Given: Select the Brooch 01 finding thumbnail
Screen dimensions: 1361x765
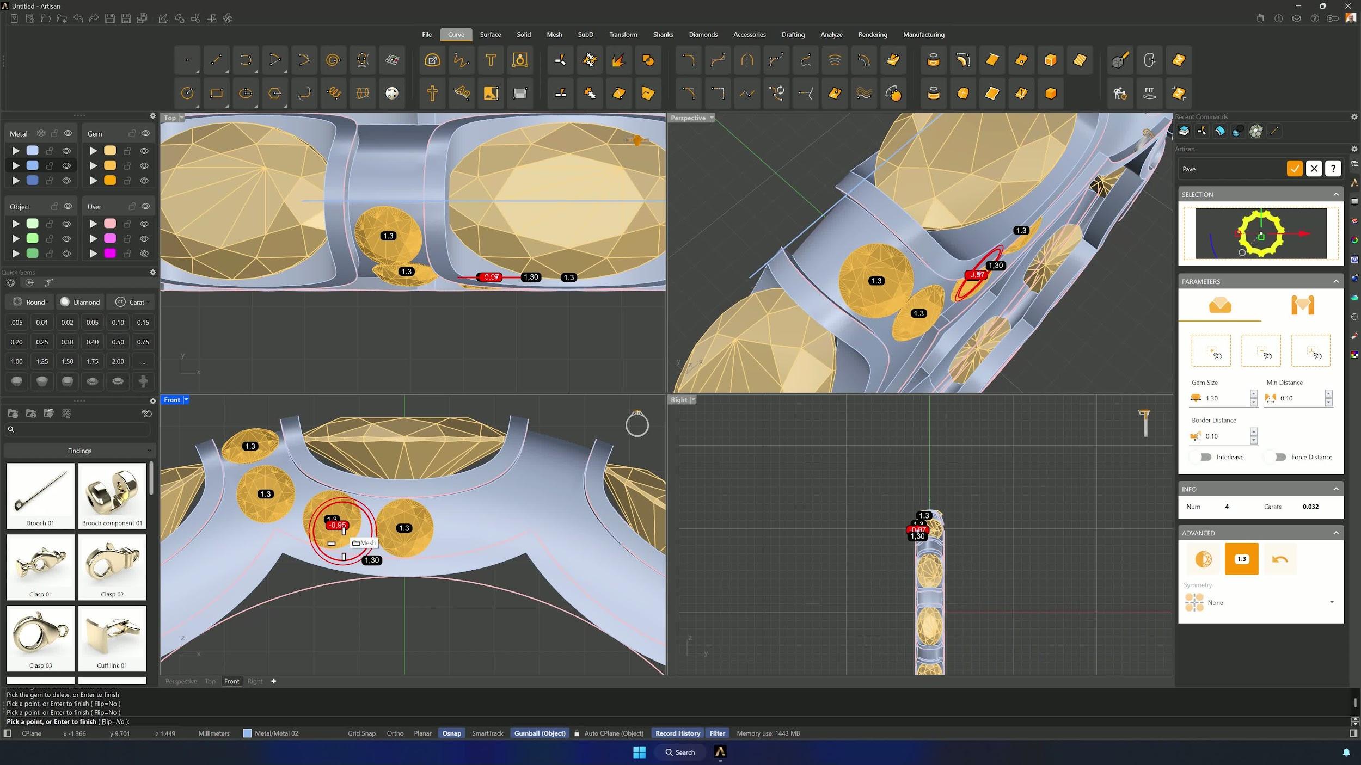Looking at the screenshot, I should click(x=41, y=496).
